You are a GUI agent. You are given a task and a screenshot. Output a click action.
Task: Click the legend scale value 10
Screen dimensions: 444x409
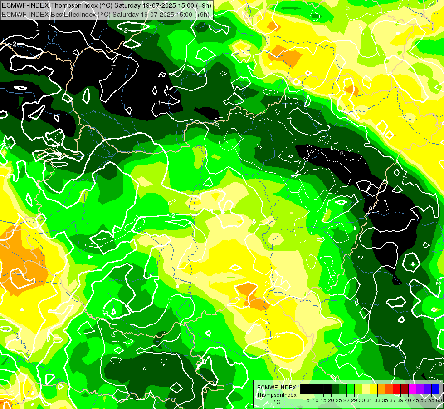click(316, 400)
